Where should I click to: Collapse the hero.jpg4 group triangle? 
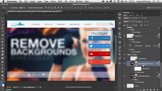point(127,55)
